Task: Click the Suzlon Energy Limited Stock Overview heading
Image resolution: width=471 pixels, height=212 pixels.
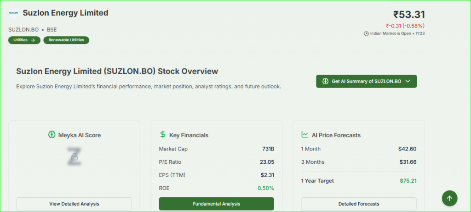Action: coord(117,71)
